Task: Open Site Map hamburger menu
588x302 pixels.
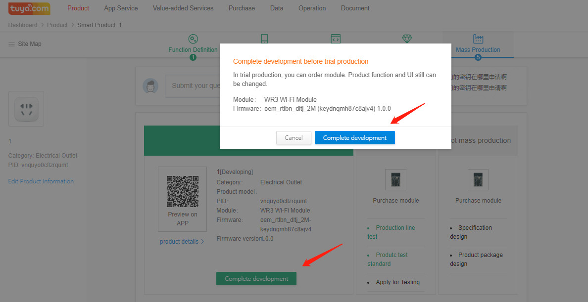Action: point(11,44)
